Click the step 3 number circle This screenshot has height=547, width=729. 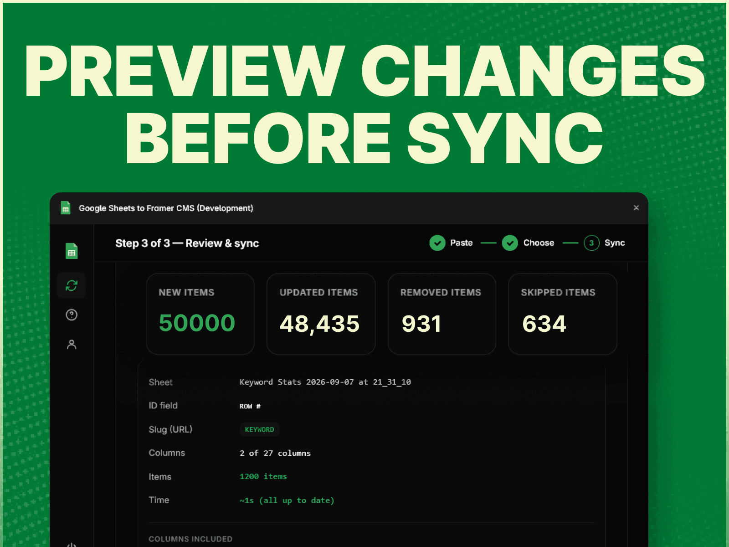coord(591,243)
